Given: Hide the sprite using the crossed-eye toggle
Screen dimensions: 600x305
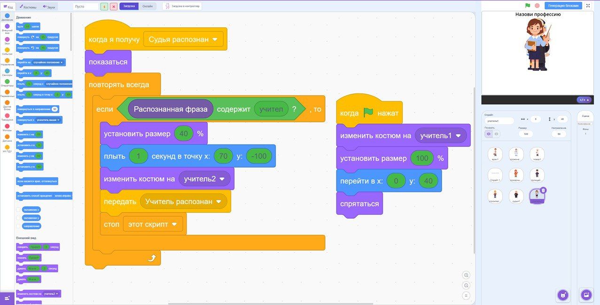Looking at the screenshot, I should (496, 134).
